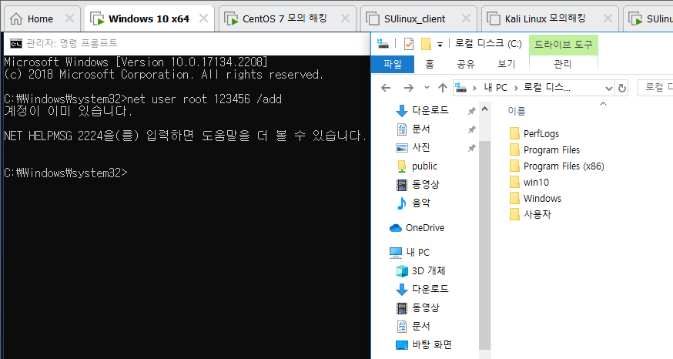Click the pin icon next to 다운로드
Screen dimensions: 673x359
471,111
